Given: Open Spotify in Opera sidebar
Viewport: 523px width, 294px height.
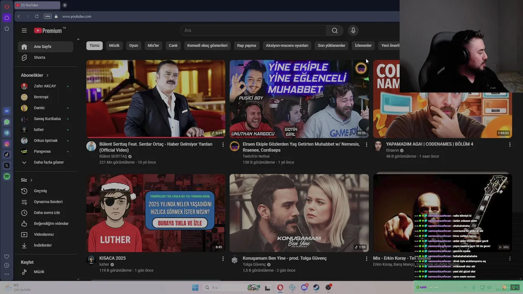Looking at the screenshot, I should click(x=7, y=176).
